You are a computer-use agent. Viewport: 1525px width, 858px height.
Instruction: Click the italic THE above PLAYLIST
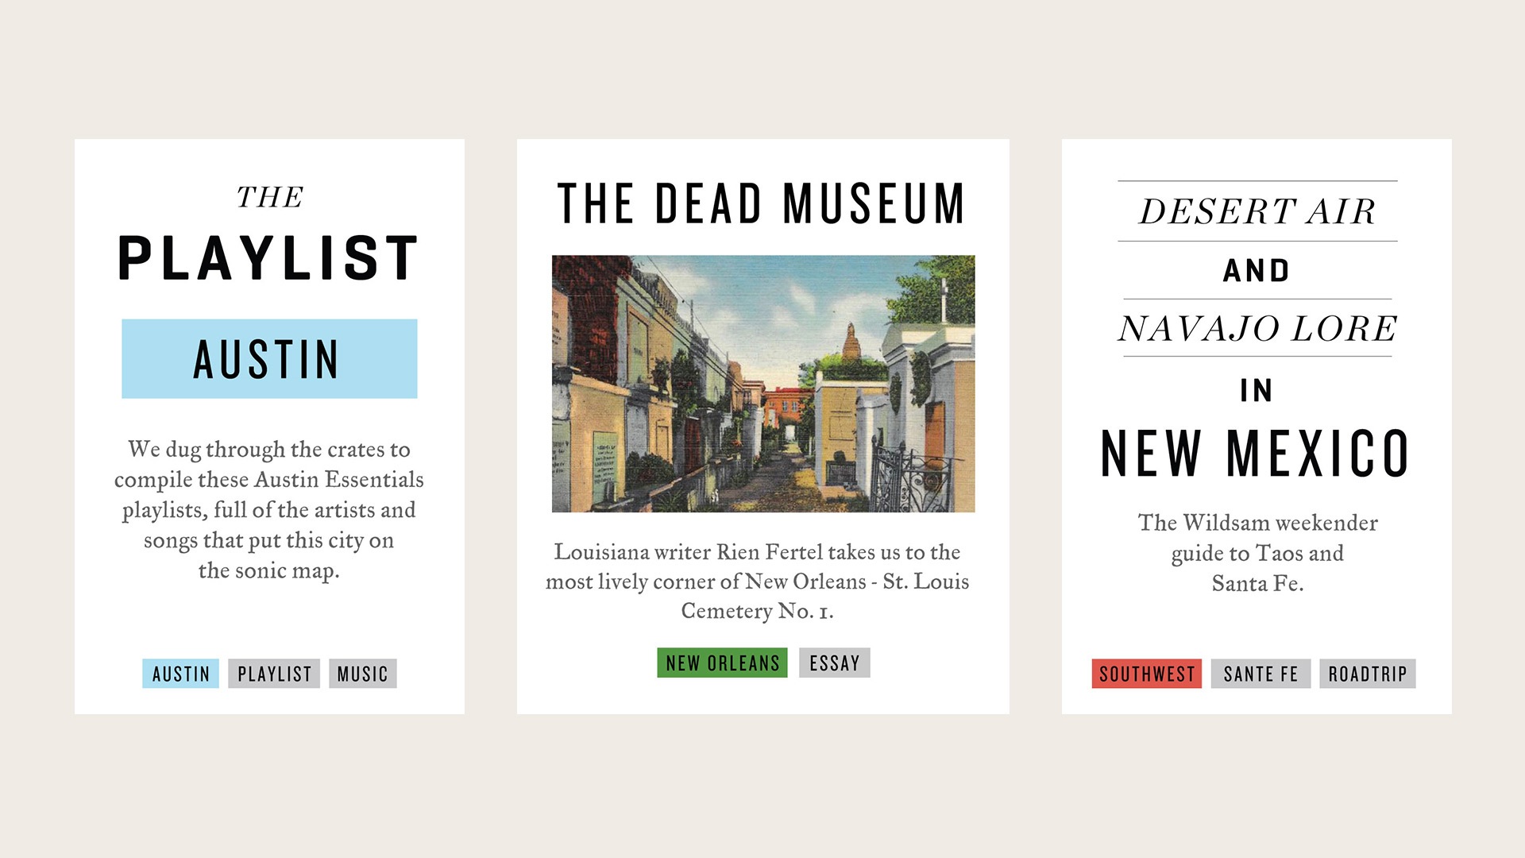coord(269,197)
